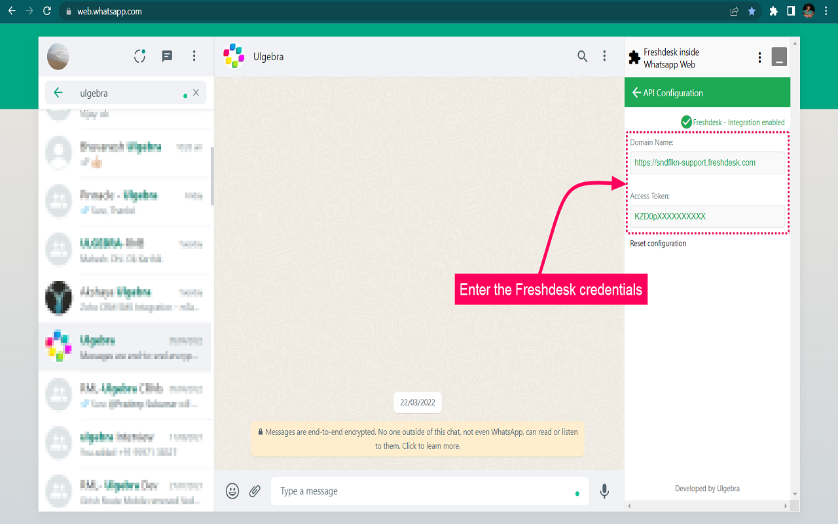Click the panel scrollbar up arrow
838x524 pixels.
(795, 43)
